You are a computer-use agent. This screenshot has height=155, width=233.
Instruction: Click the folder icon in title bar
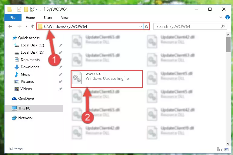pos(9,9)
